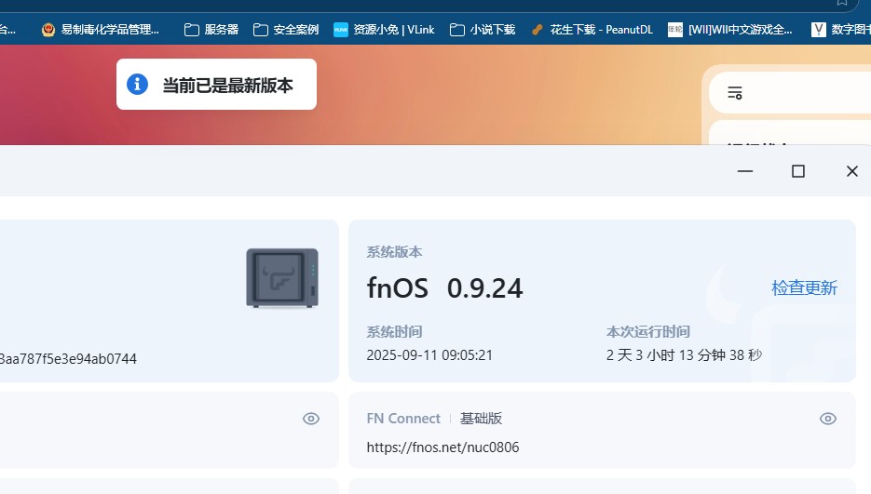The width and height of the screenshot is (871, 494).
Task: Click https://fnos.net/nuc0806 address
Action: coord(442,447)
